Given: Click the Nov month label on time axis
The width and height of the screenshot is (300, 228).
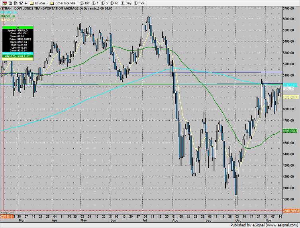Looking at the screenshot, I should [x=268, y=220].
